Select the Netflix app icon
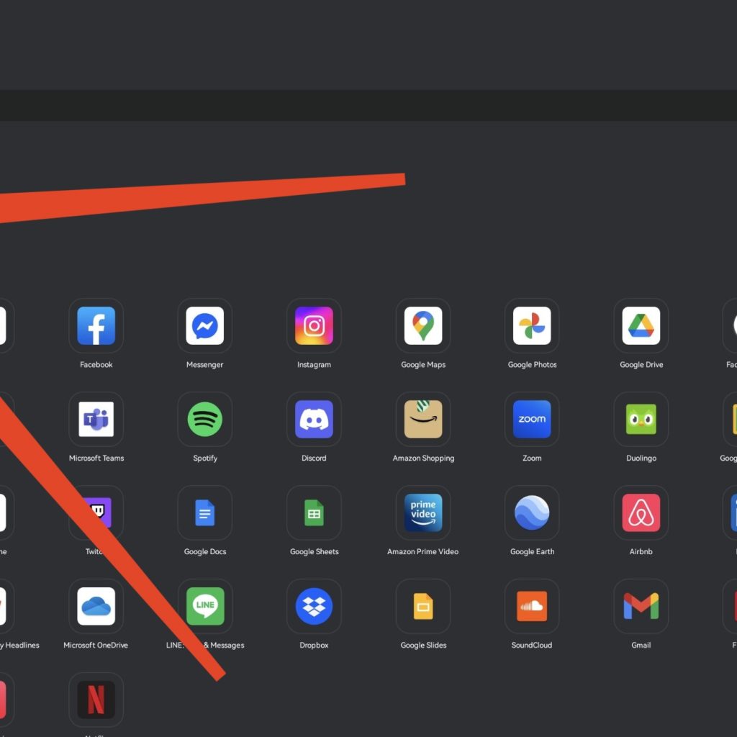Viewport: 737px width, 737px height. (96, 700)
